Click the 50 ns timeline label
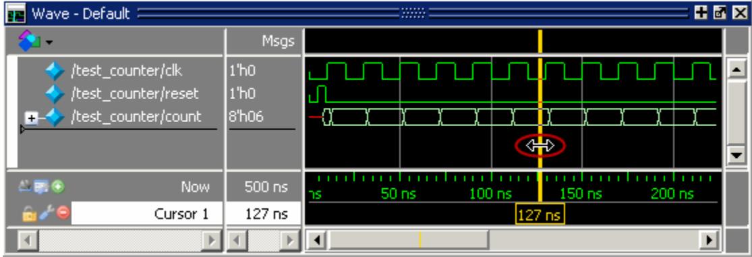The height and width of the screenshot is (257, 752). 398,194
